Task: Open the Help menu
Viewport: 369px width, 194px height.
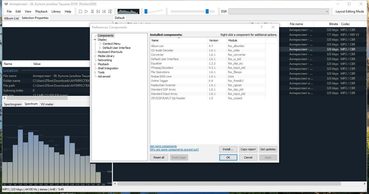Action: click(68, 12)
